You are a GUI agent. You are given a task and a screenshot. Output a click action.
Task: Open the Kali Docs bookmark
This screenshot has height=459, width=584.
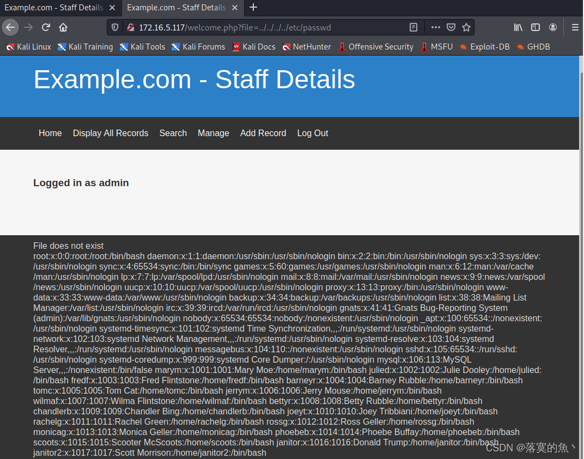tap(254, 47)
